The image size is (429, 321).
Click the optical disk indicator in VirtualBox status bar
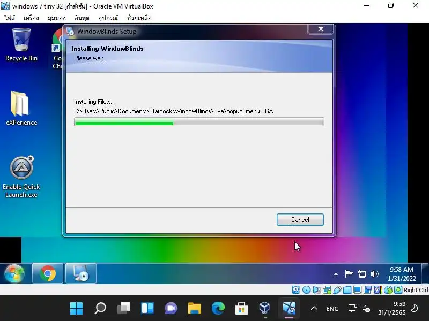pyautogui.click(x=306, y=289)
